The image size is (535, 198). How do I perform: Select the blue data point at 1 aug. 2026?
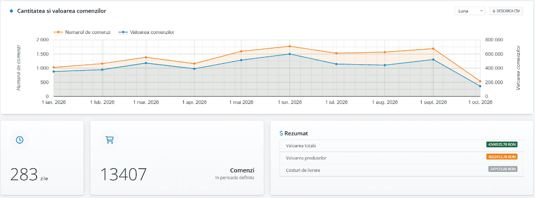point(385,65)
